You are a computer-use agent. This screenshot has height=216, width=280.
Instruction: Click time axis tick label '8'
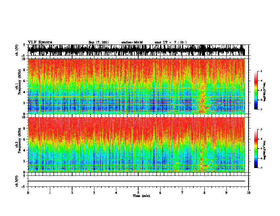(x=204, y=193)
